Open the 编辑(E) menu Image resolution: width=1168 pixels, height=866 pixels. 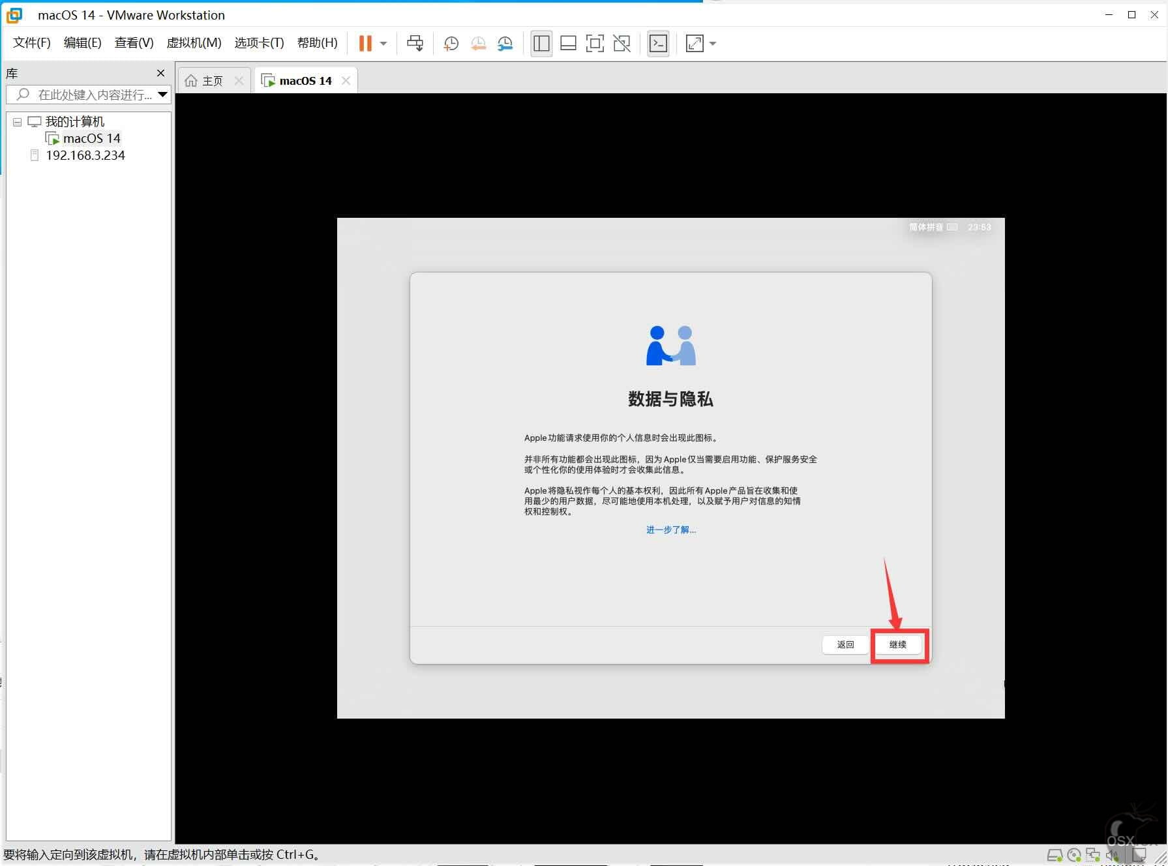coord(82,43)
